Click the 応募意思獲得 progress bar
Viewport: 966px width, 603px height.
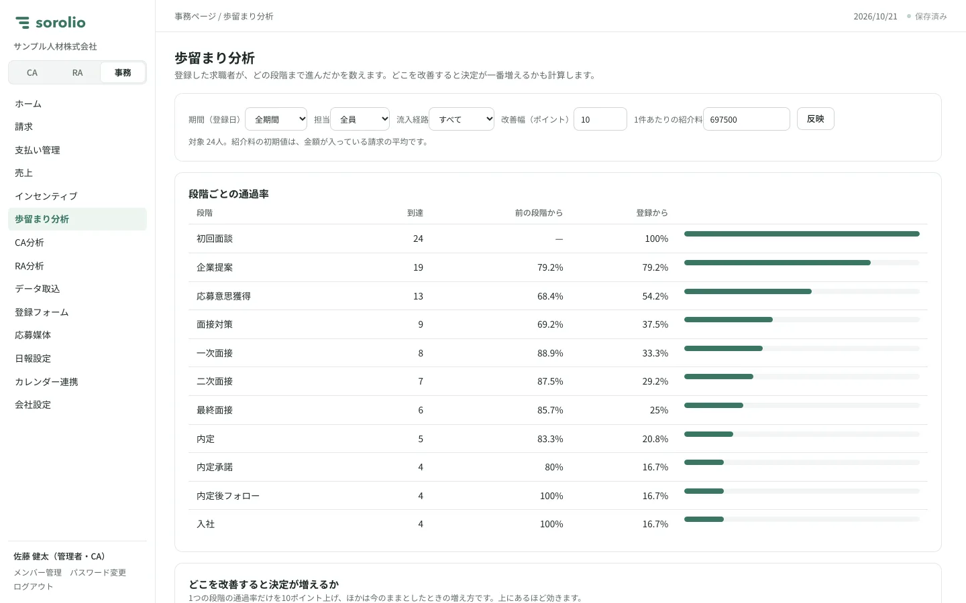click(x=802, y=291)
